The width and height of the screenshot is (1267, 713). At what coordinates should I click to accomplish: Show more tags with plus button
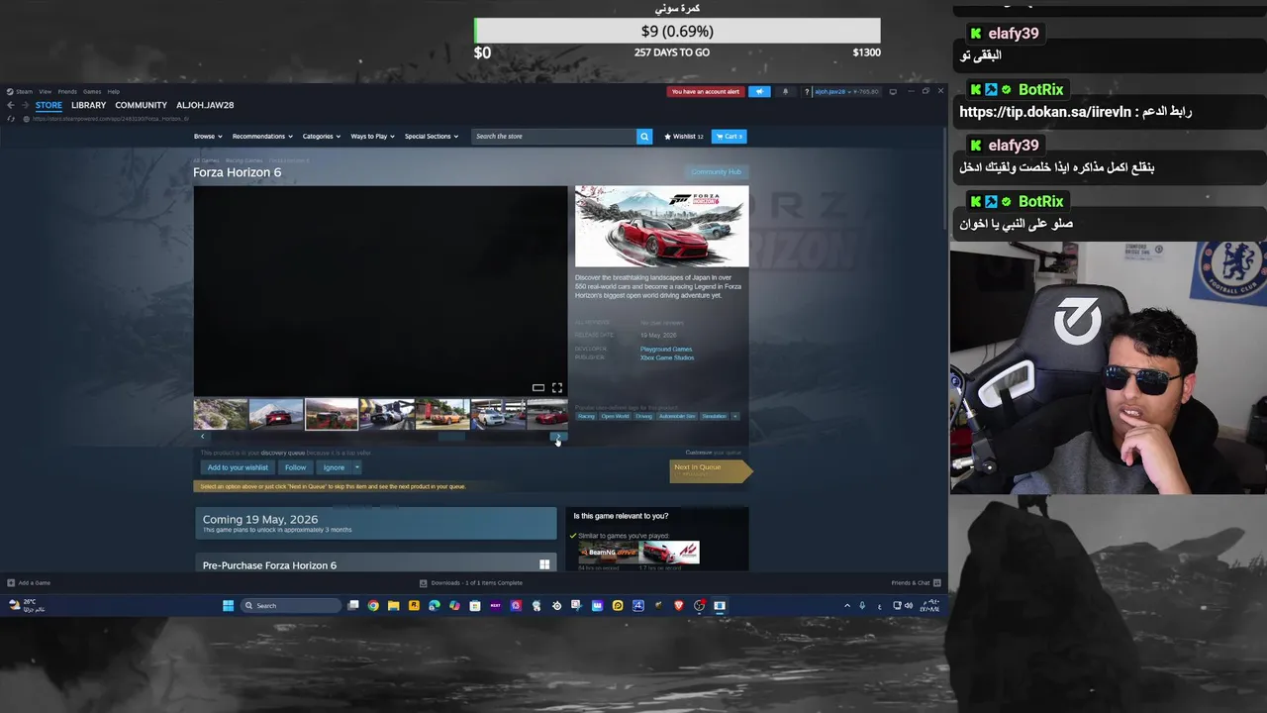pyautogui.click(x=734, y=416)
